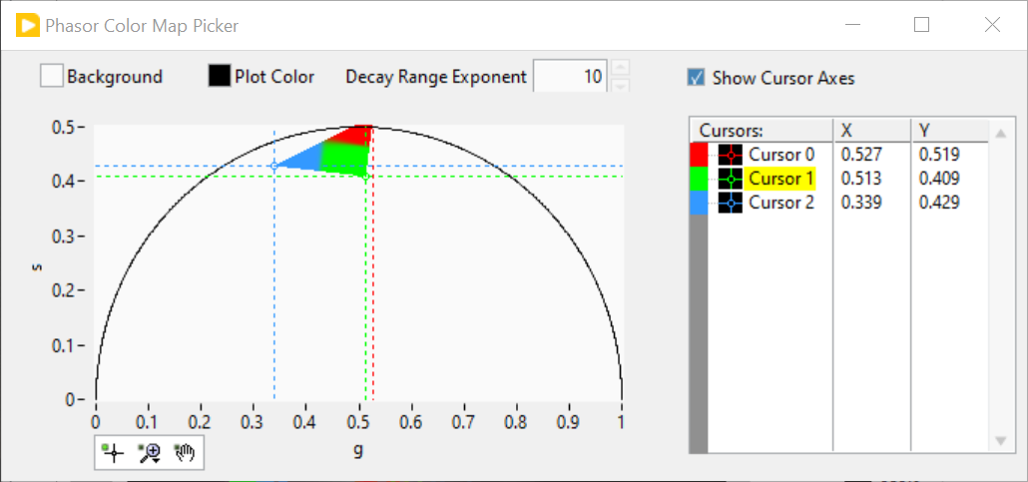Viewport: 1028px width, 482px height.
Task: Select the panning hand tool
Action: [185, 452]
